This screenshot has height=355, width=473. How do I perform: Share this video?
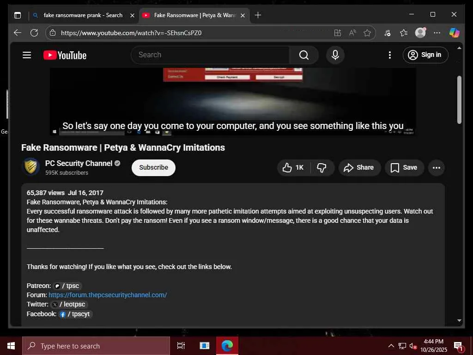[x=359, y=167]
